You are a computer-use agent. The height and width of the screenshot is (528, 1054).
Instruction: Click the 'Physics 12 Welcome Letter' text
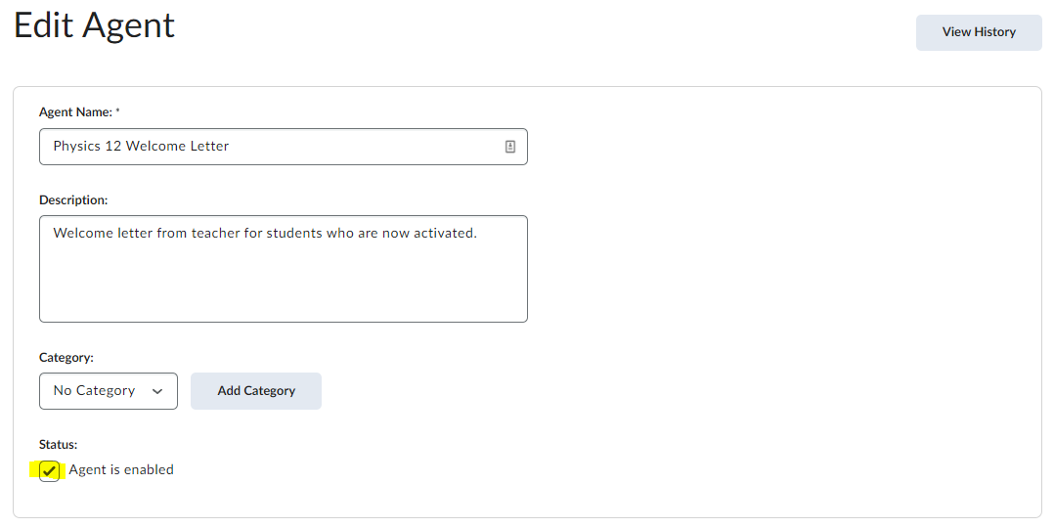tap(141, 146)
